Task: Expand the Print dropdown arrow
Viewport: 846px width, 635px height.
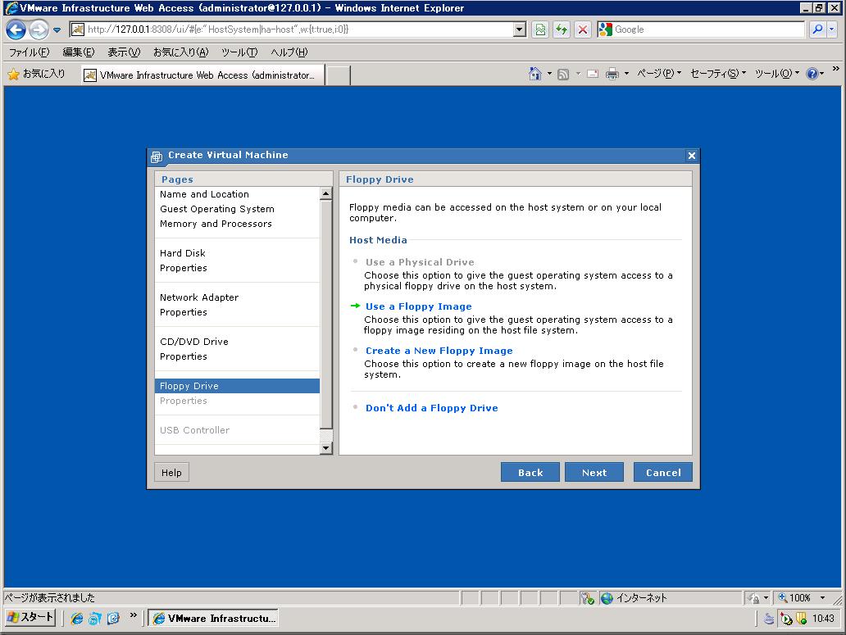Action: (x=626, y=74)
